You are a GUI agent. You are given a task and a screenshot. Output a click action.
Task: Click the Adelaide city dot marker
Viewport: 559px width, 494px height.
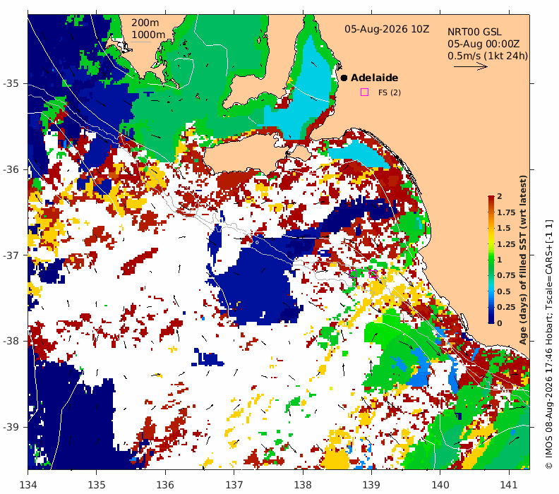(344, 78)
